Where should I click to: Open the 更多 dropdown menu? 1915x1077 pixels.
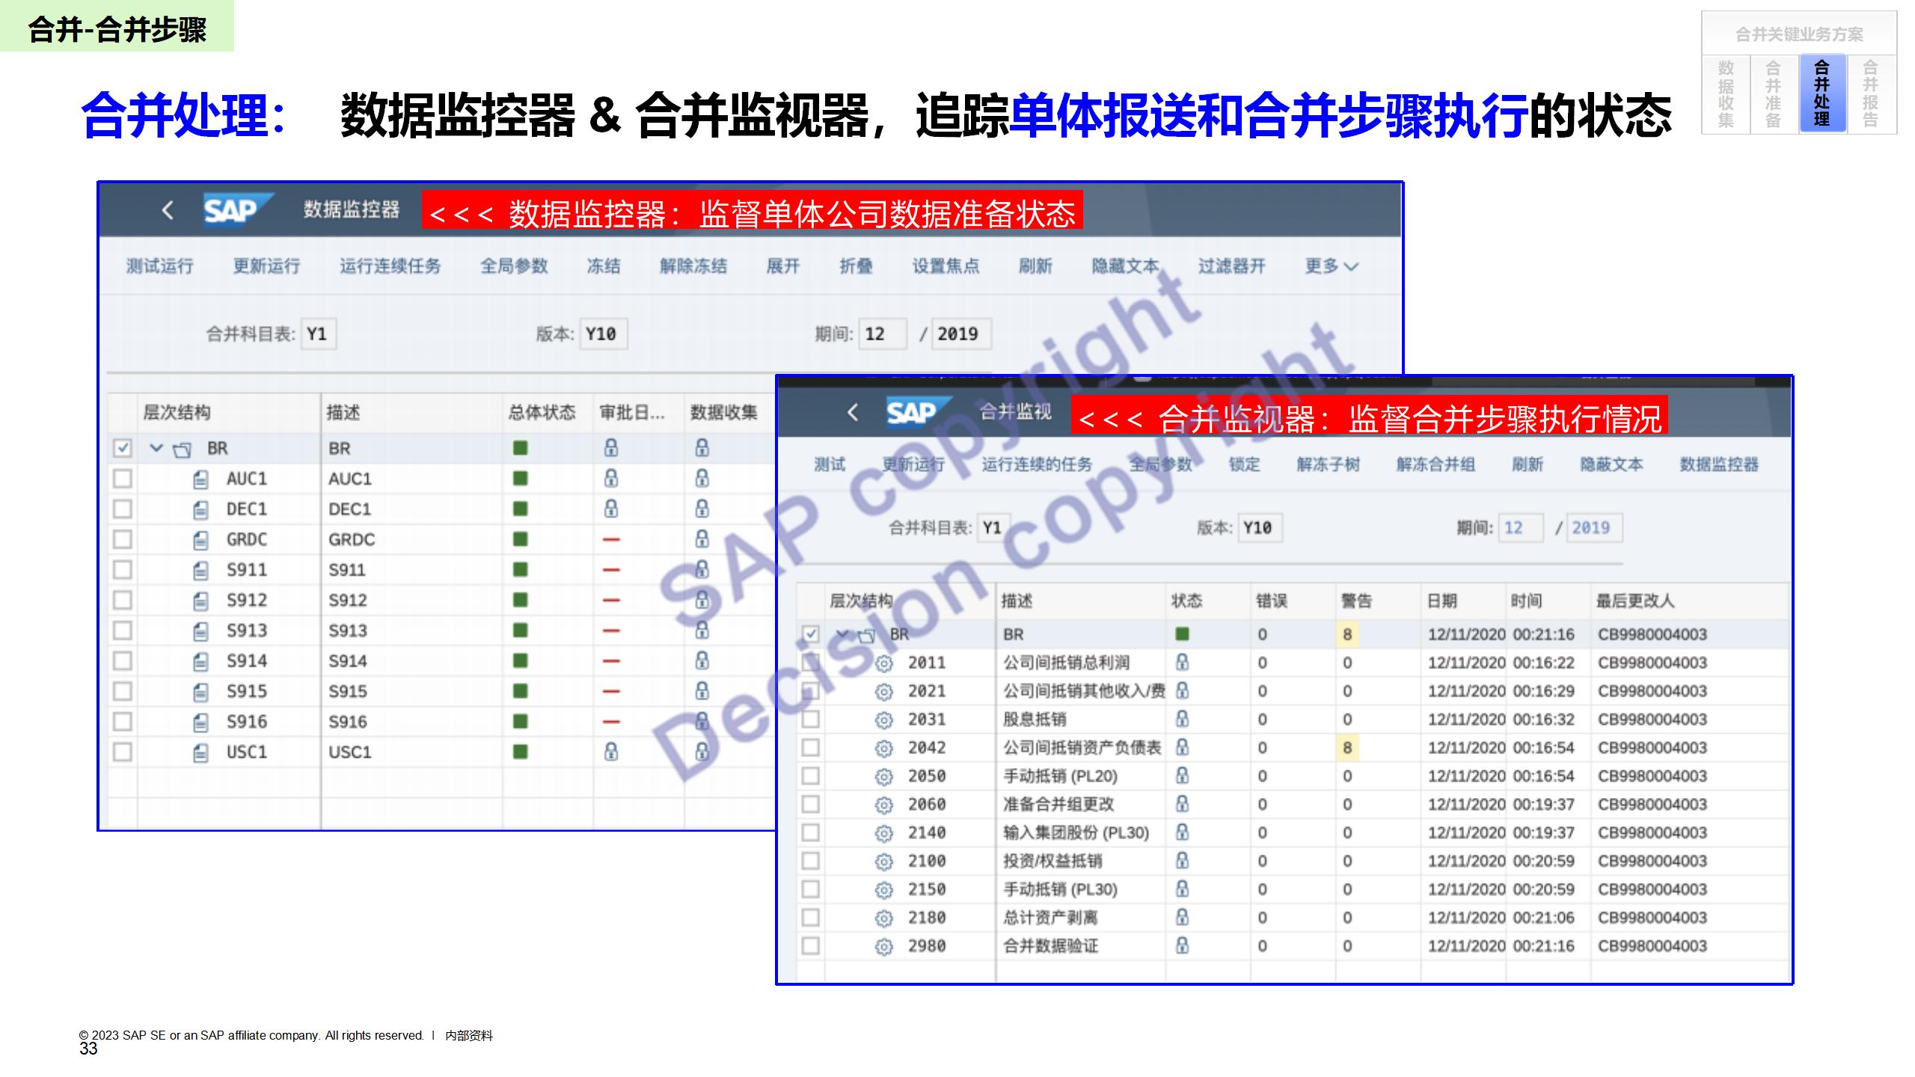1331,266
